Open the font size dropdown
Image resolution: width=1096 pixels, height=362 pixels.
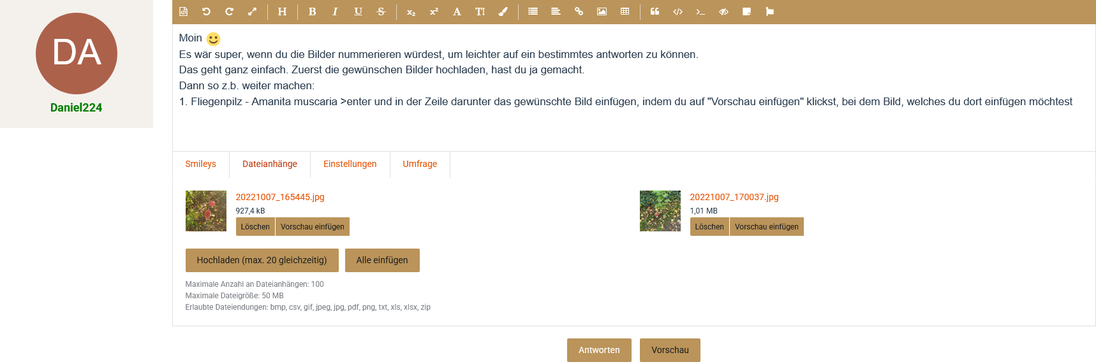(x=480, y=11)
